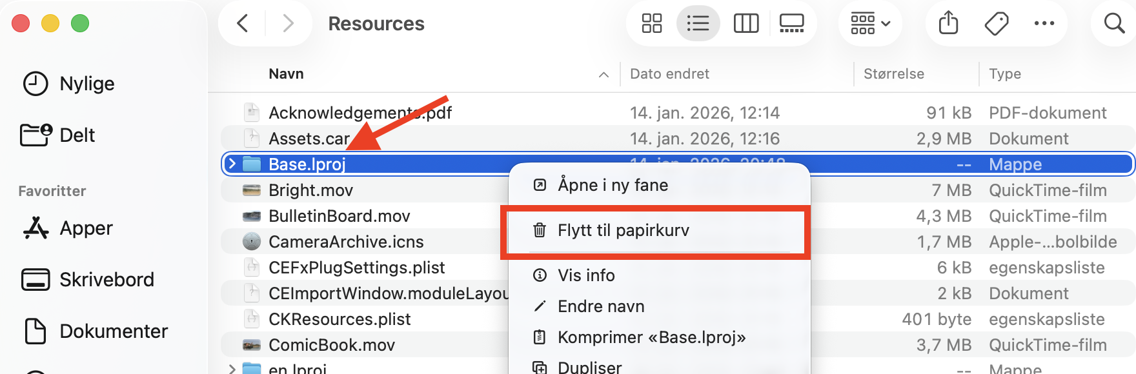Click the Favoritter sidebar heading
Screen dimensions: 1136x374
52,191
